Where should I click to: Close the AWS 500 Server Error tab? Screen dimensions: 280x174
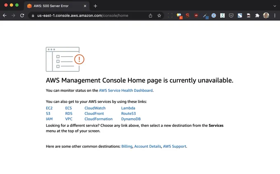[85, 6]
